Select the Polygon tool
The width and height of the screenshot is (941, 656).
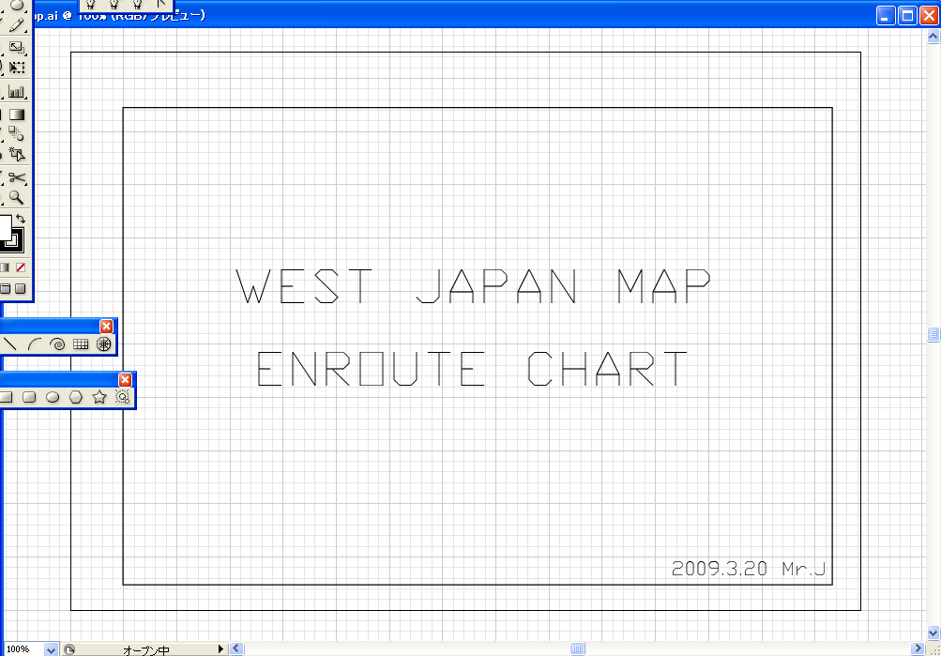point(76,397)
